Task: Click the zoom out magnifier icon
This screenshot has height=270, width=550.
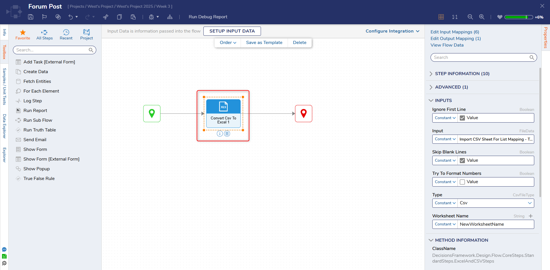Action: click(x=470, y=17)
